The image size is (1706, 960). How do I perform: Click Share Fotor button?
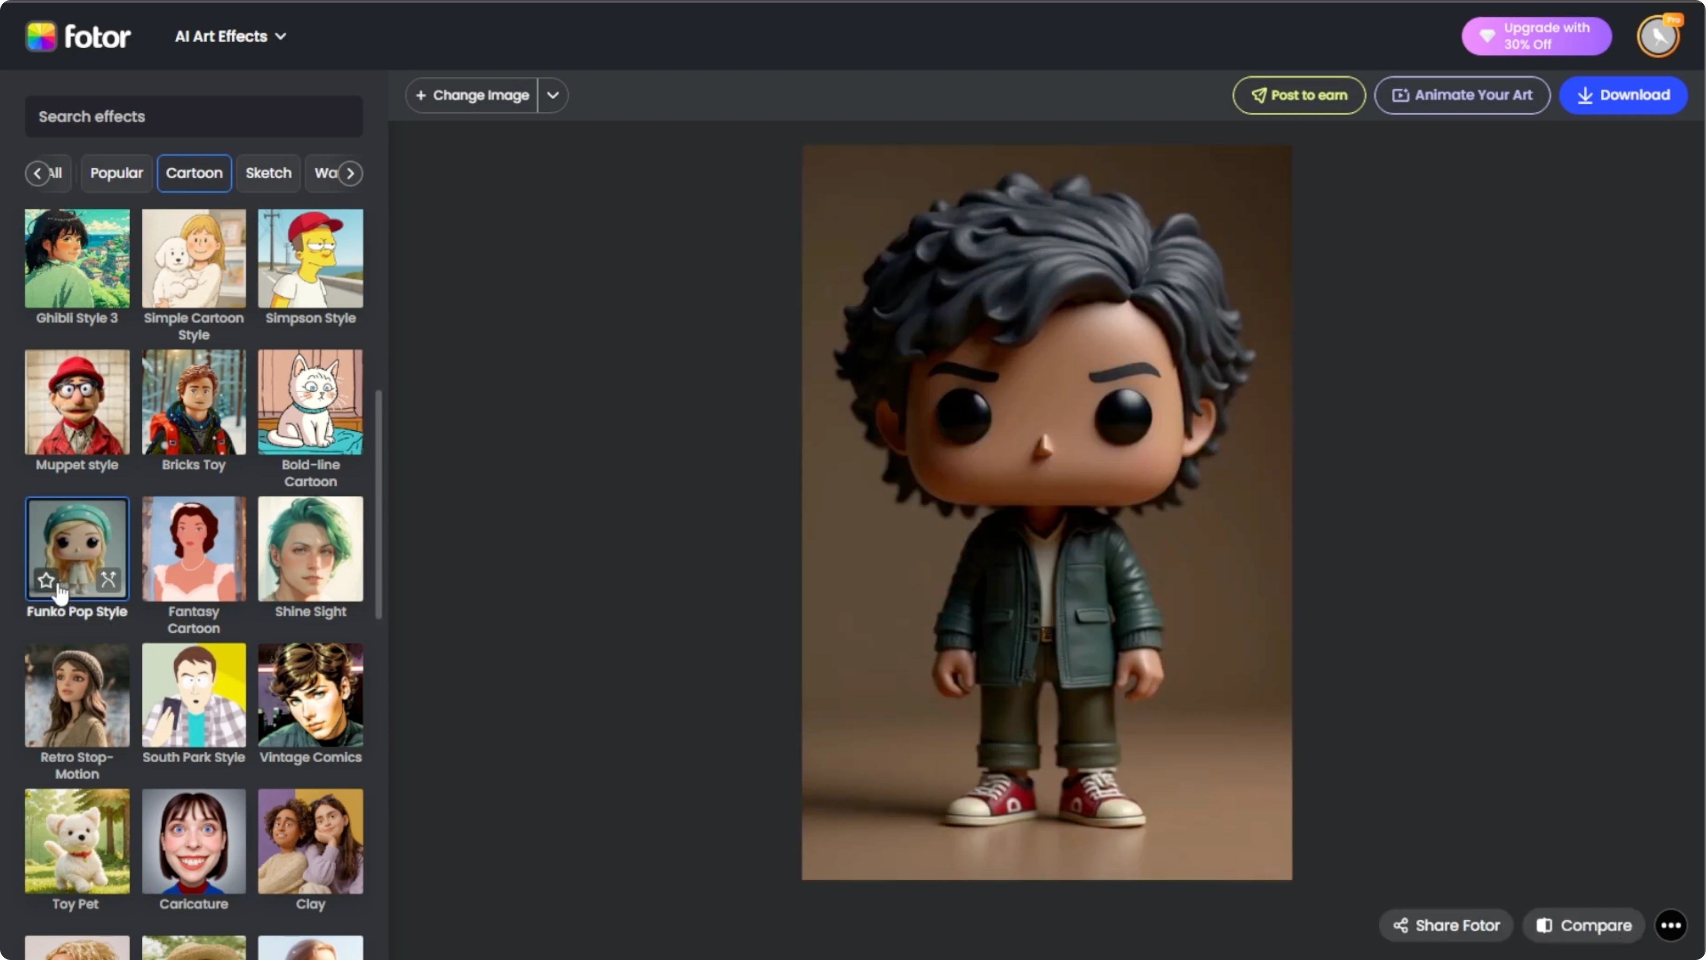1446,926
